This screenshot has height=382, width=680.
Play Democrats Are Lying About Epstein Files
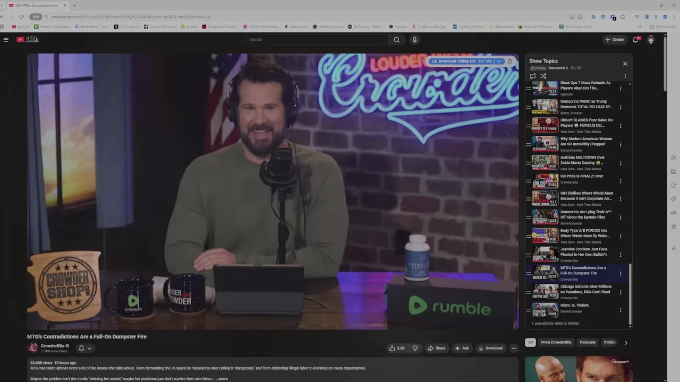coord(545,217)
